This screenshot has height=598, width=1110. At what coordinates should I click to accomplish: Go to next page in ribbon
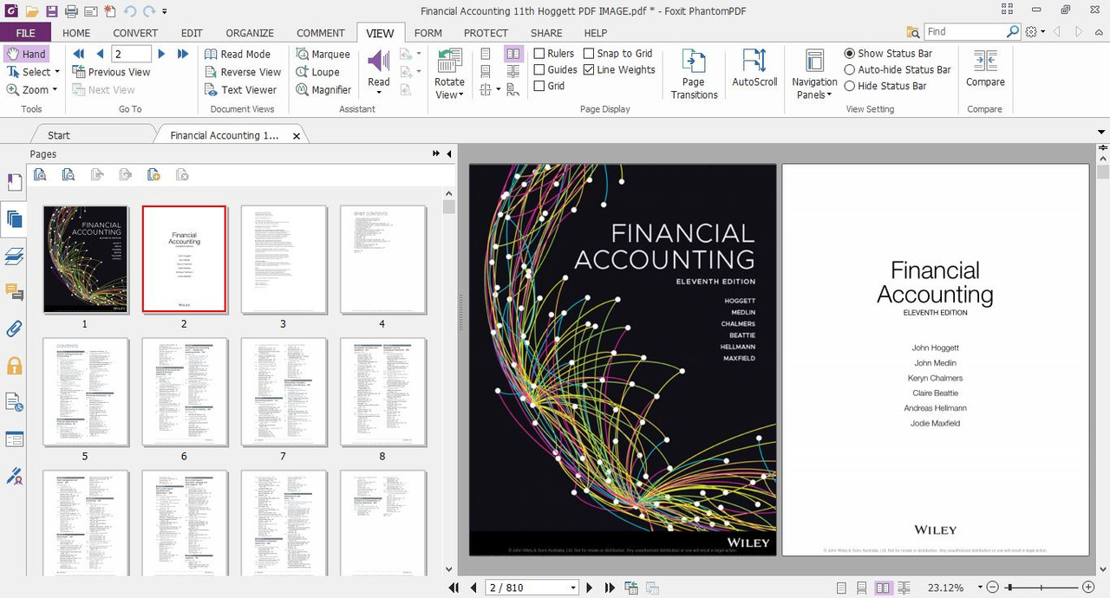tap(161, 54)
